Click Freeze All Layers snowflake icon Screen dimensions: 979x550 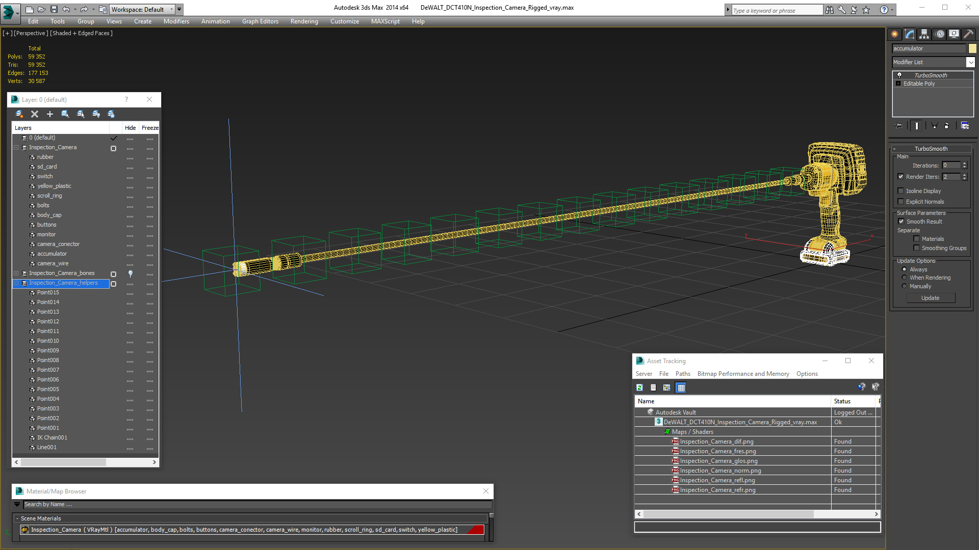click(x=111, y=114)
